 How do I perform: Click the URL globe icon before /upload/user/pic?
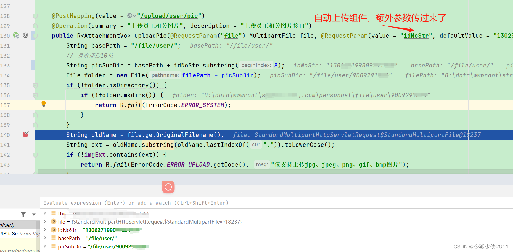[130, 16]
